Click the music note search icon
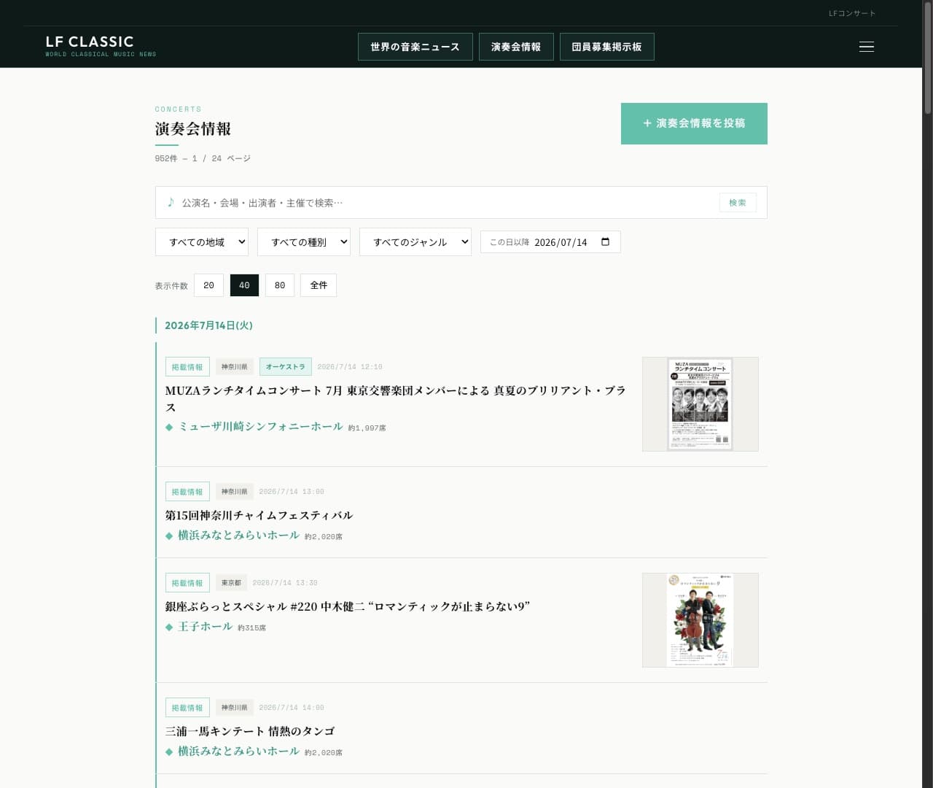This screenshot has width=933, height=788. pos(171,202)
